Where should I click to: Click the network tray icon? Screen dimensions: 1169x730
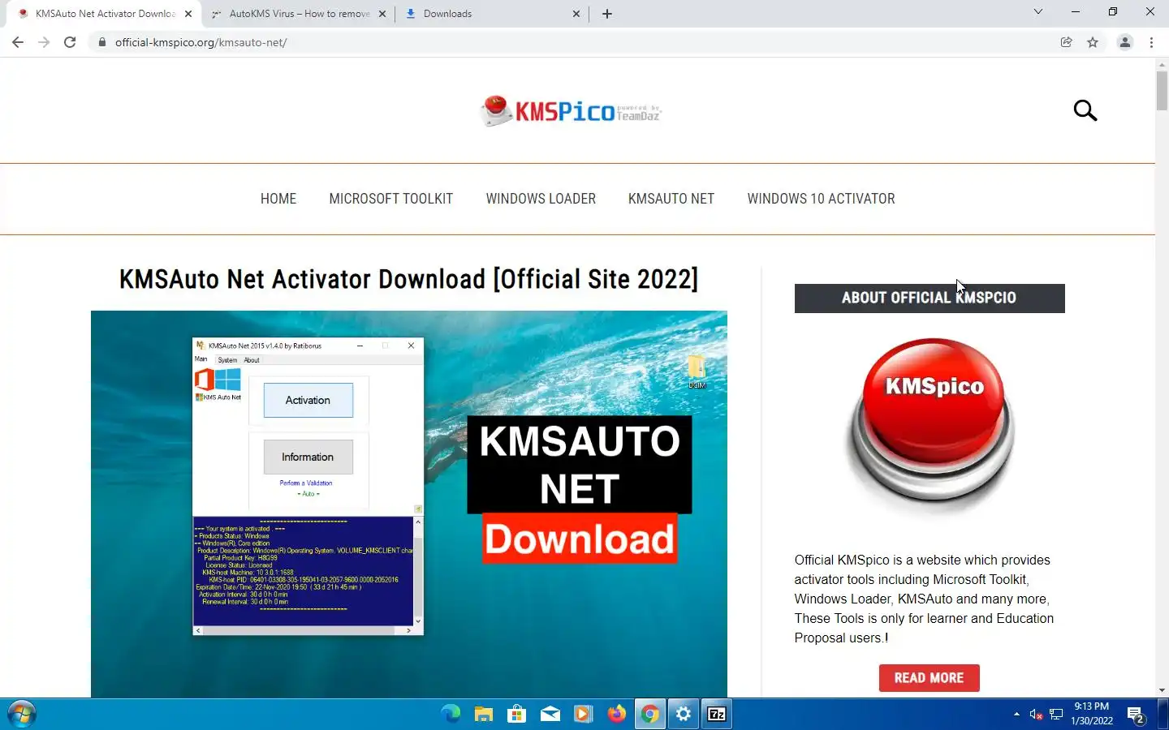(1056, 714)
